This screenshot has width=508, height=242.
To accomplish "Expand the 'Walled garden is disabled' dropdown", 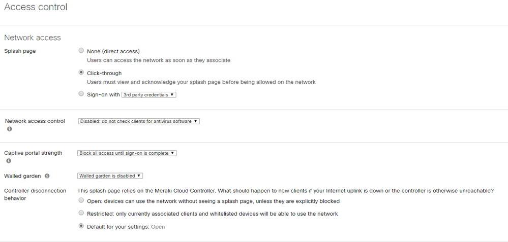I will pos(110,176).
